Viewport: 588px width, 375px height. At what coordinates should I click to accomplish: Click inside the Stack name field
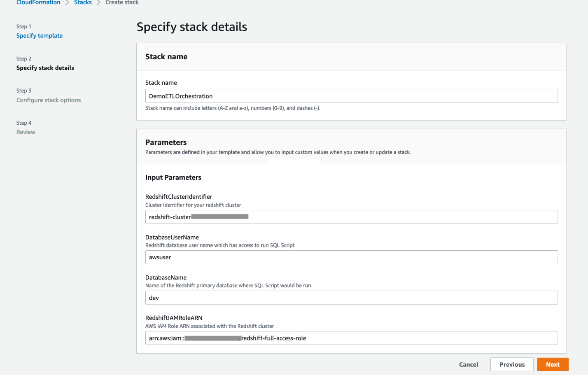[351, 95]
